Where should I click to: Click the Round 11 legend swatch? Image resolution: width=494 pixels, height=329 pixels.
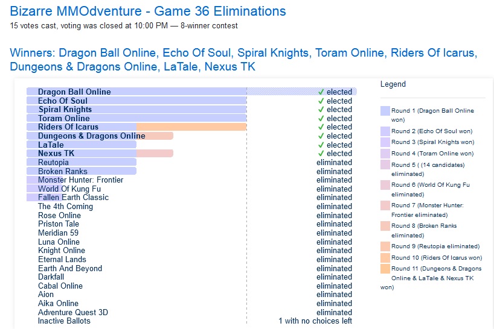385,269
